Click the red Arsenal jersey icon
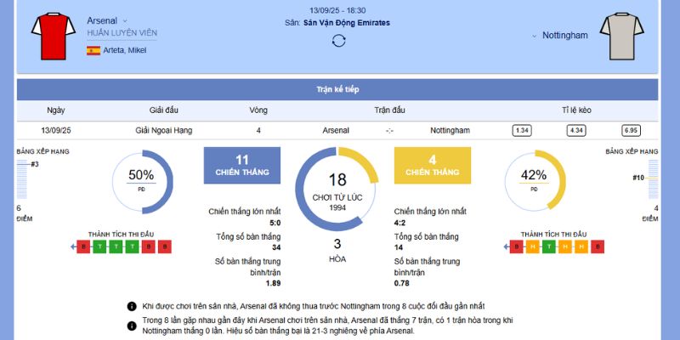680x340 pixels. [48, 36]
